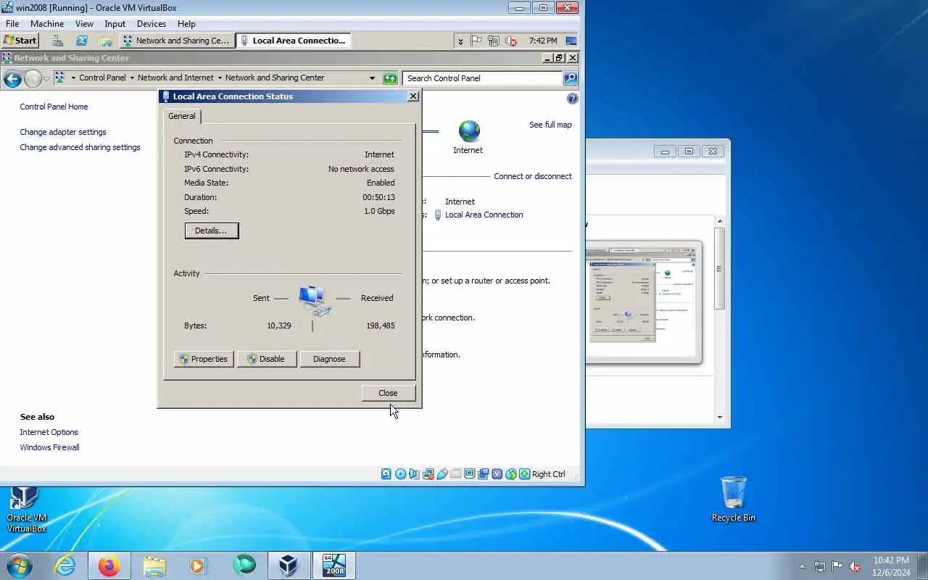Screen dimensions: 928x580
Task: Open Internet Options under See also
Action: (x=49, y=432)
